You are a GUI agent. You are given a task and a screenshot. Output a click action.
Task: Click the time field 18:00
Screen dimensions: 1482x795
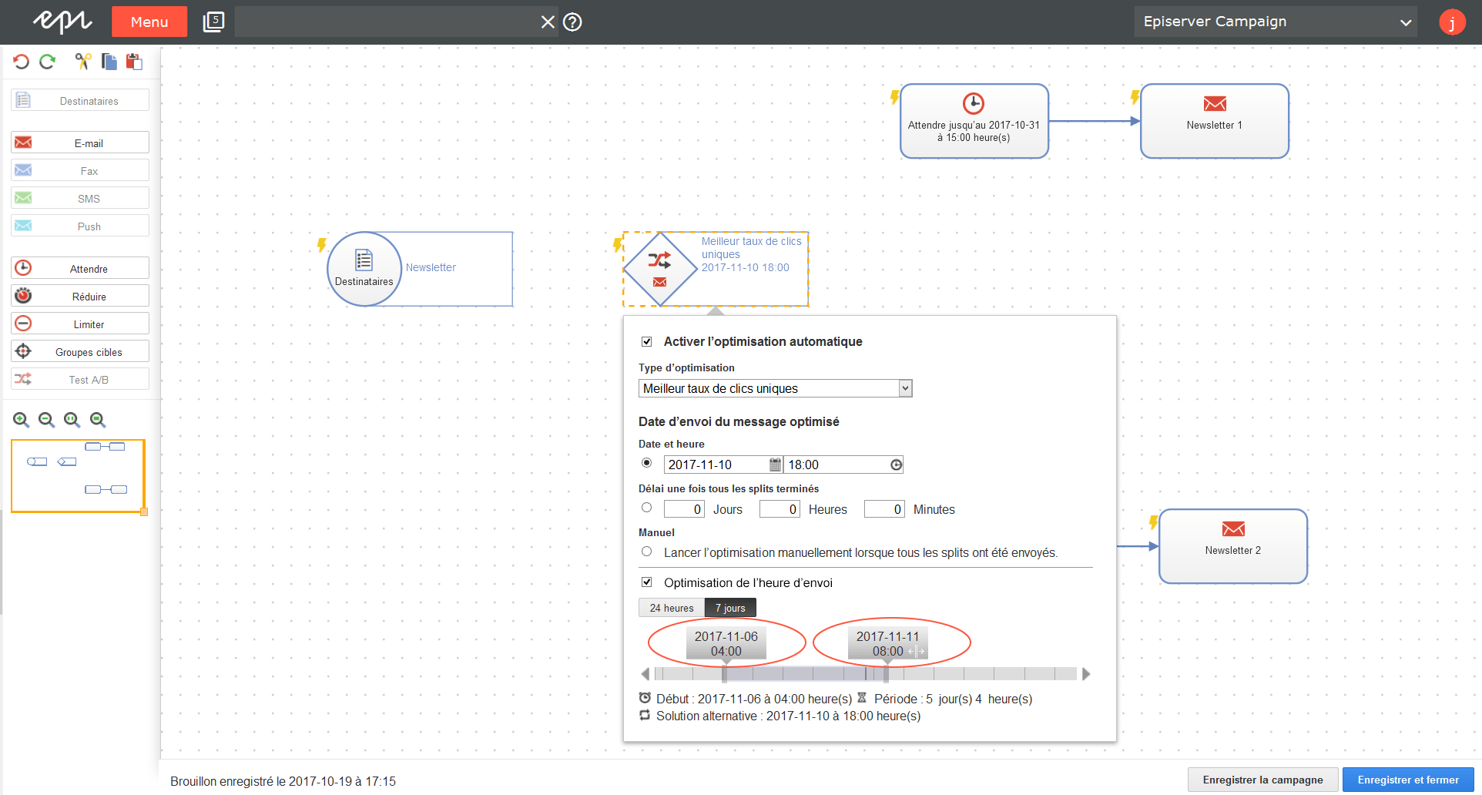tap(837, 465)
